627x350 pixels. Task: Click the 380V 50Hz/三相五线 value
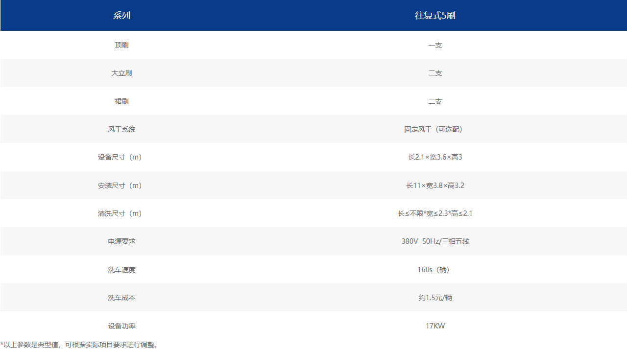click(435, 241)
